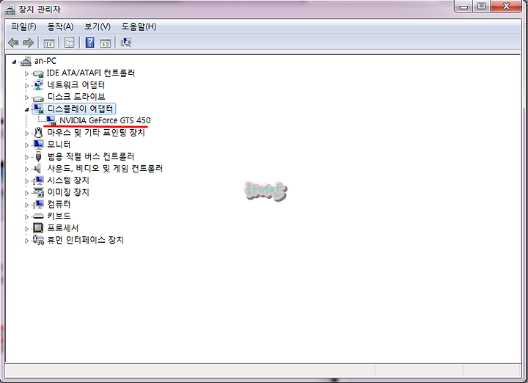Expand the 네트워크 어댑터 node

pyautogui.click(x=26, y=86)
